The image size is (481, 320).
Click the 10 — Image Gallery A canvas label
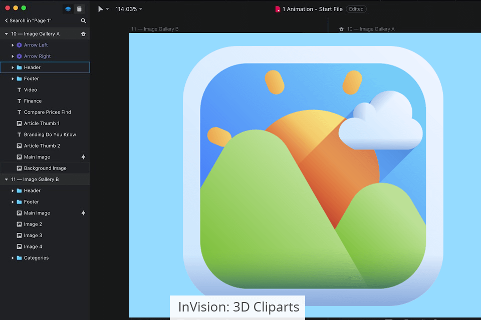click(371, 29)
